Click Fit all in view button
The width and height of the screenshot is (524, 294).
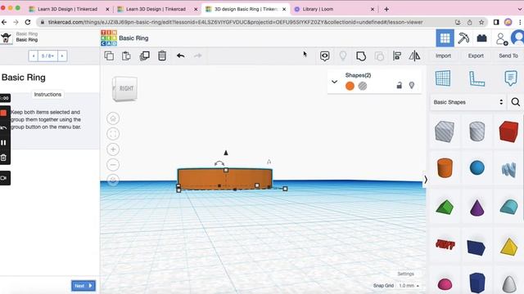113,134
